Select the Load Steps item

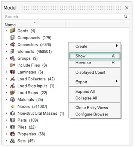click(28, 93)
